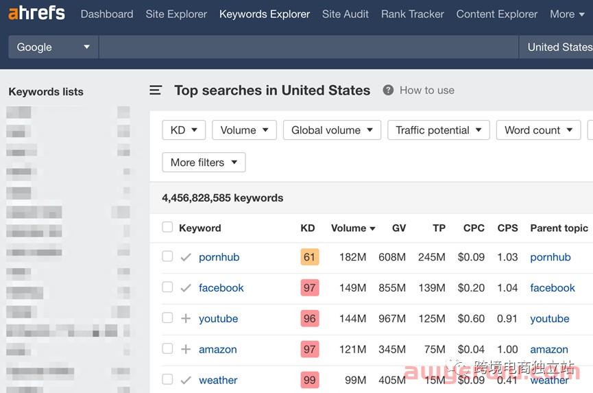Screen dimensions: 593x393
Task: Open the Google search engine dropdown
Action: click(53, 47)
